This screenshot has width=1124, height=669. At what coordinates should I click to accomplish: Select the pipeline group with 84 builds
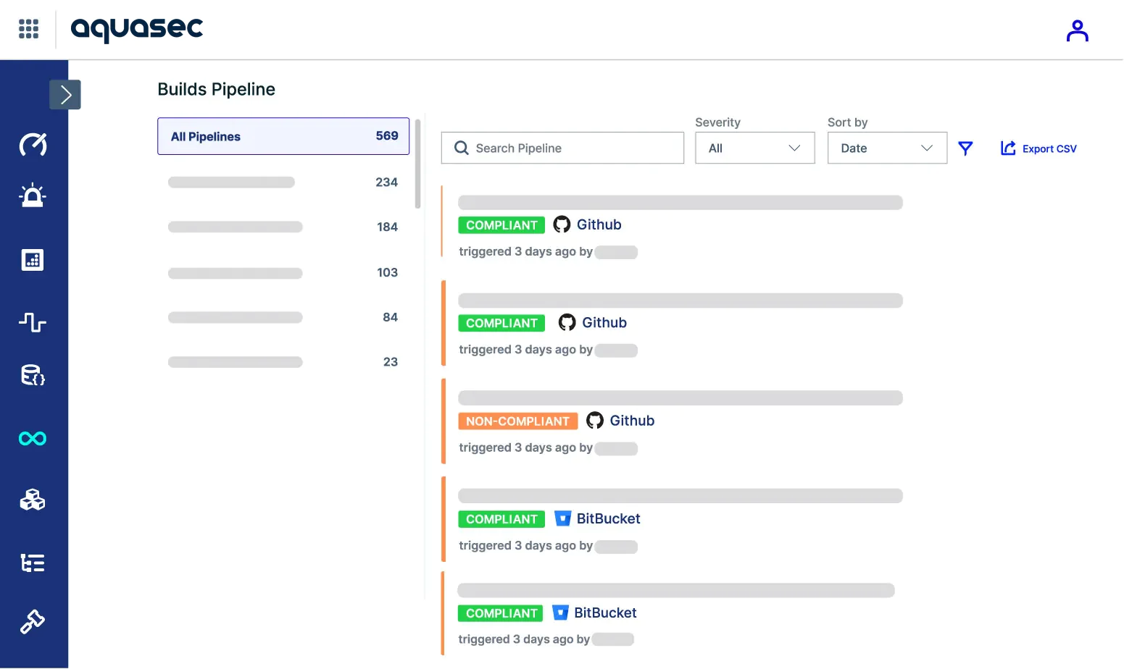(283, 317)
